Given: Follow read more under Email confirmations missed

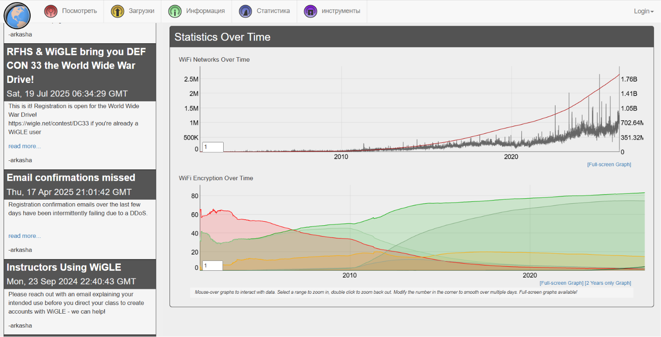Looking at the screenshot, I should [x=25, y=236].
